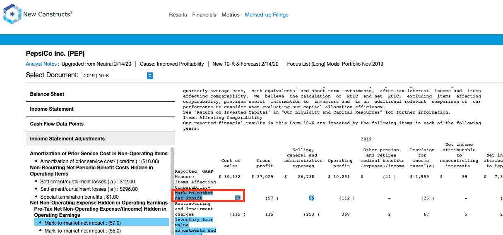Click operating profit adjustment value 368
503x235 pixels.
[x=345, y=214]
